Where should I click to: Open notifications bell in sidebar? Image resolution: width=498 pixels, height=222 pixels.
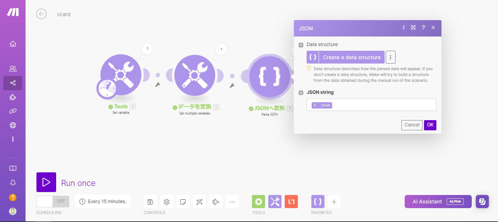point(13,182)
